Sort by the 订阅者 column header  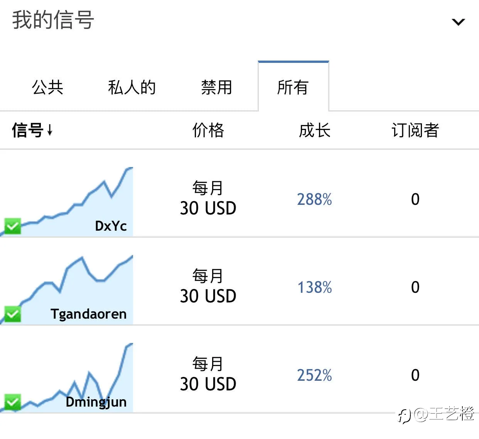[415, 130]
